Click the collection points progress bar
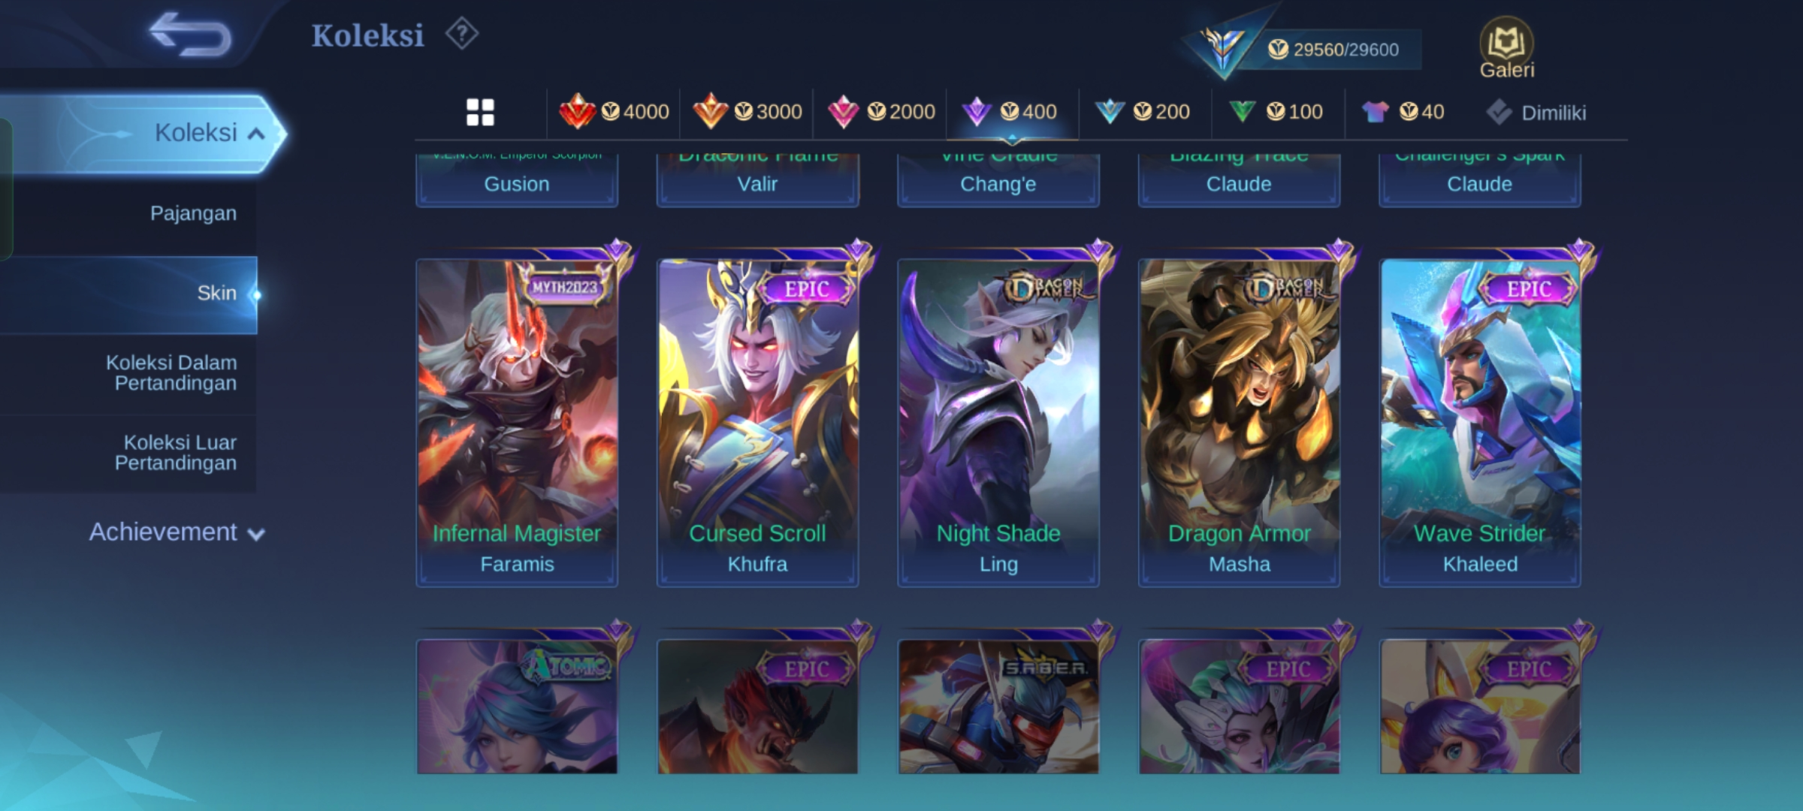Screen dimensions: 1803x811 coord(1331,50)
